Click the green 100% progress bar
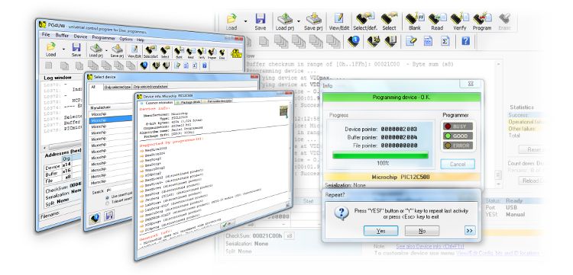The width and height of the screenshot is (573, 275). [x=380, y=155]
